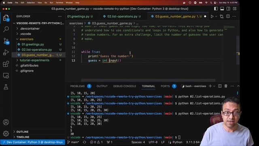Open the DEBUG CONSOLE panel tab
The width and height of the screenshot is (259, 146).
tap(125, 86)
